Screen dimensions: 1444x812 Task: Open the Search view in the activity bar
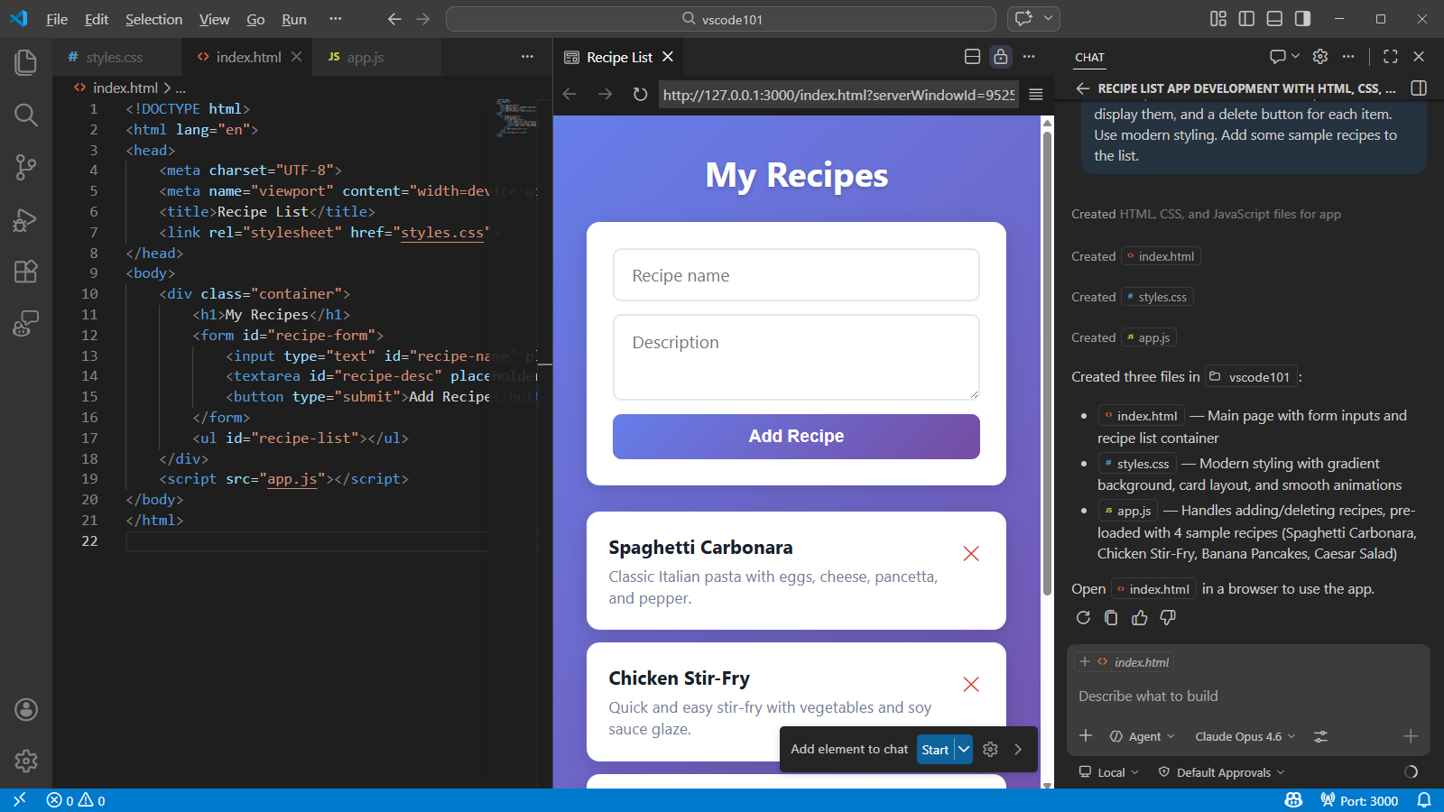pos(25,115)
